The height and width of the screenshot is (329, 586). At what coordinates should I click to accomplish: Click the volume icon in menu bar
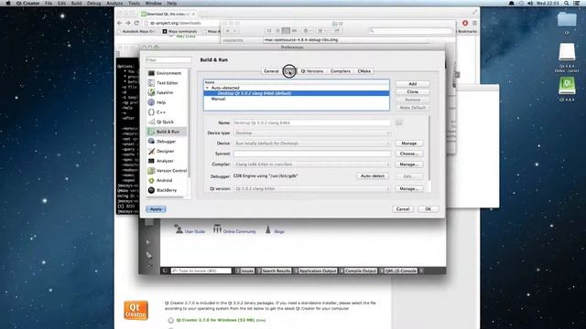[x=530, y=3]
